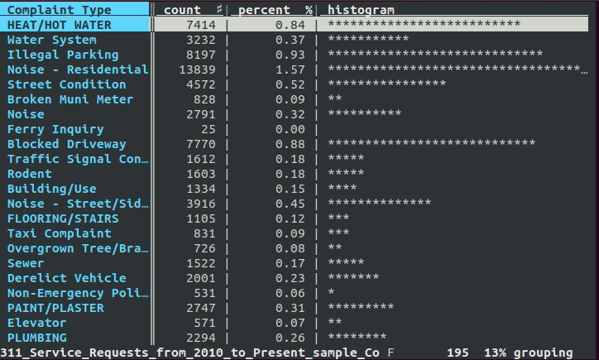The image size is (599, 360).
Task: Click the row count 195 in status bar
Action: pyautogui.click(x=458, y=353)
